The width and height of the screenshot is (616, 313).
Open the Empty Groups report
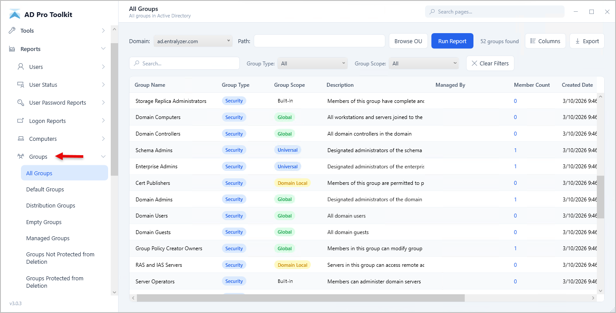pos(44,222)
